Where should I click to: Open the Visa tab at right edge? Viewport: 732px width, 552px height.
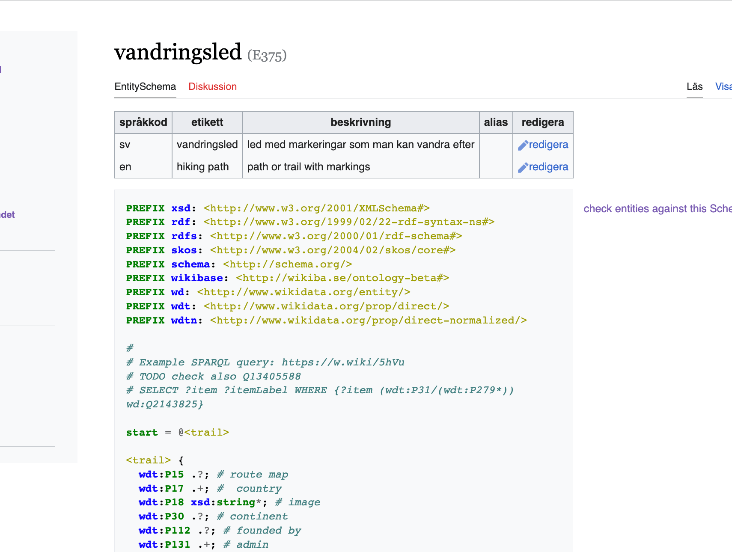(x=723, y=86)
